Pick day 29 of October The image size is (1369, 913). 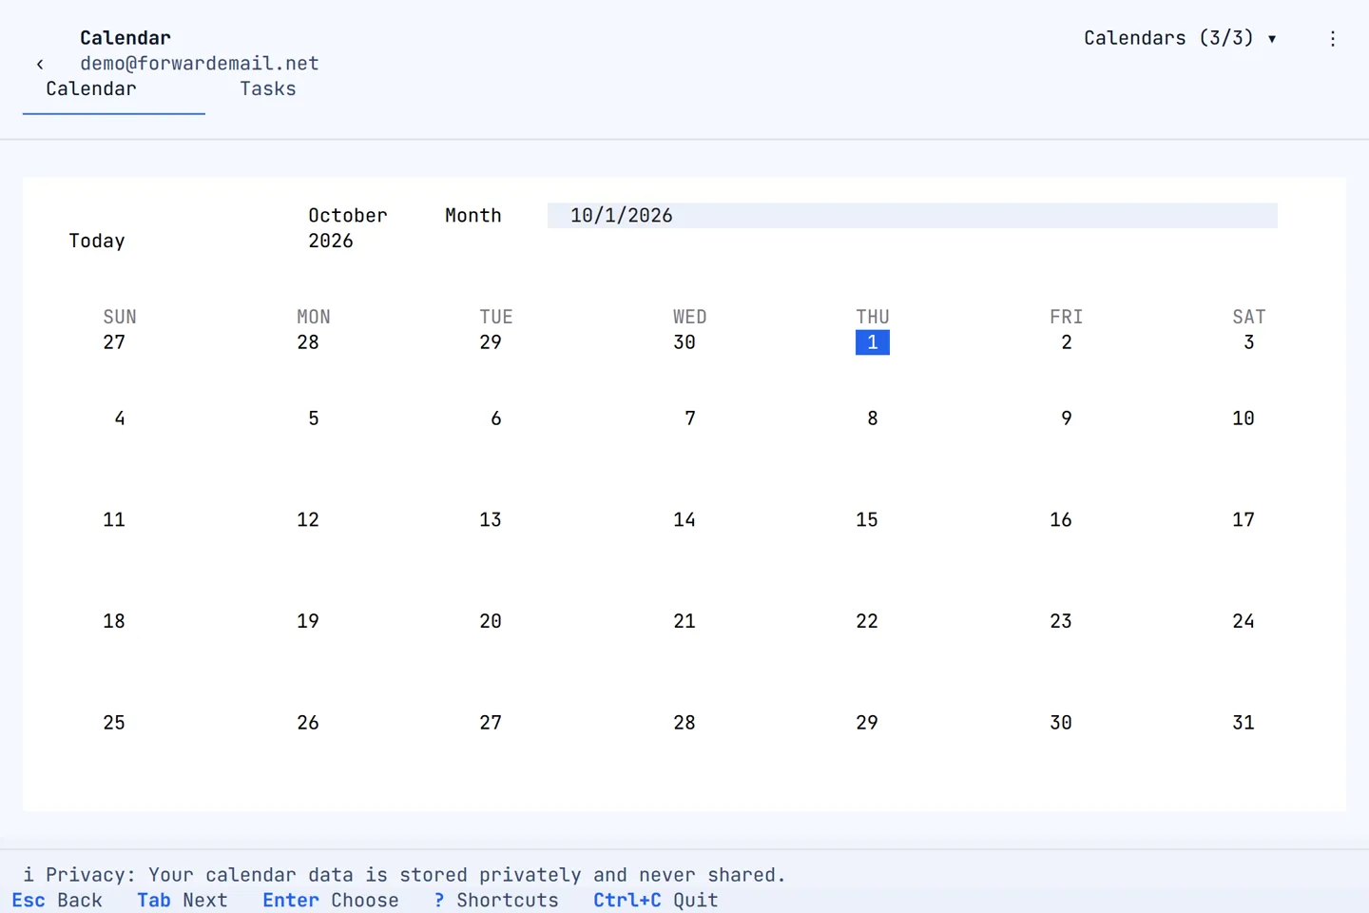867,723
